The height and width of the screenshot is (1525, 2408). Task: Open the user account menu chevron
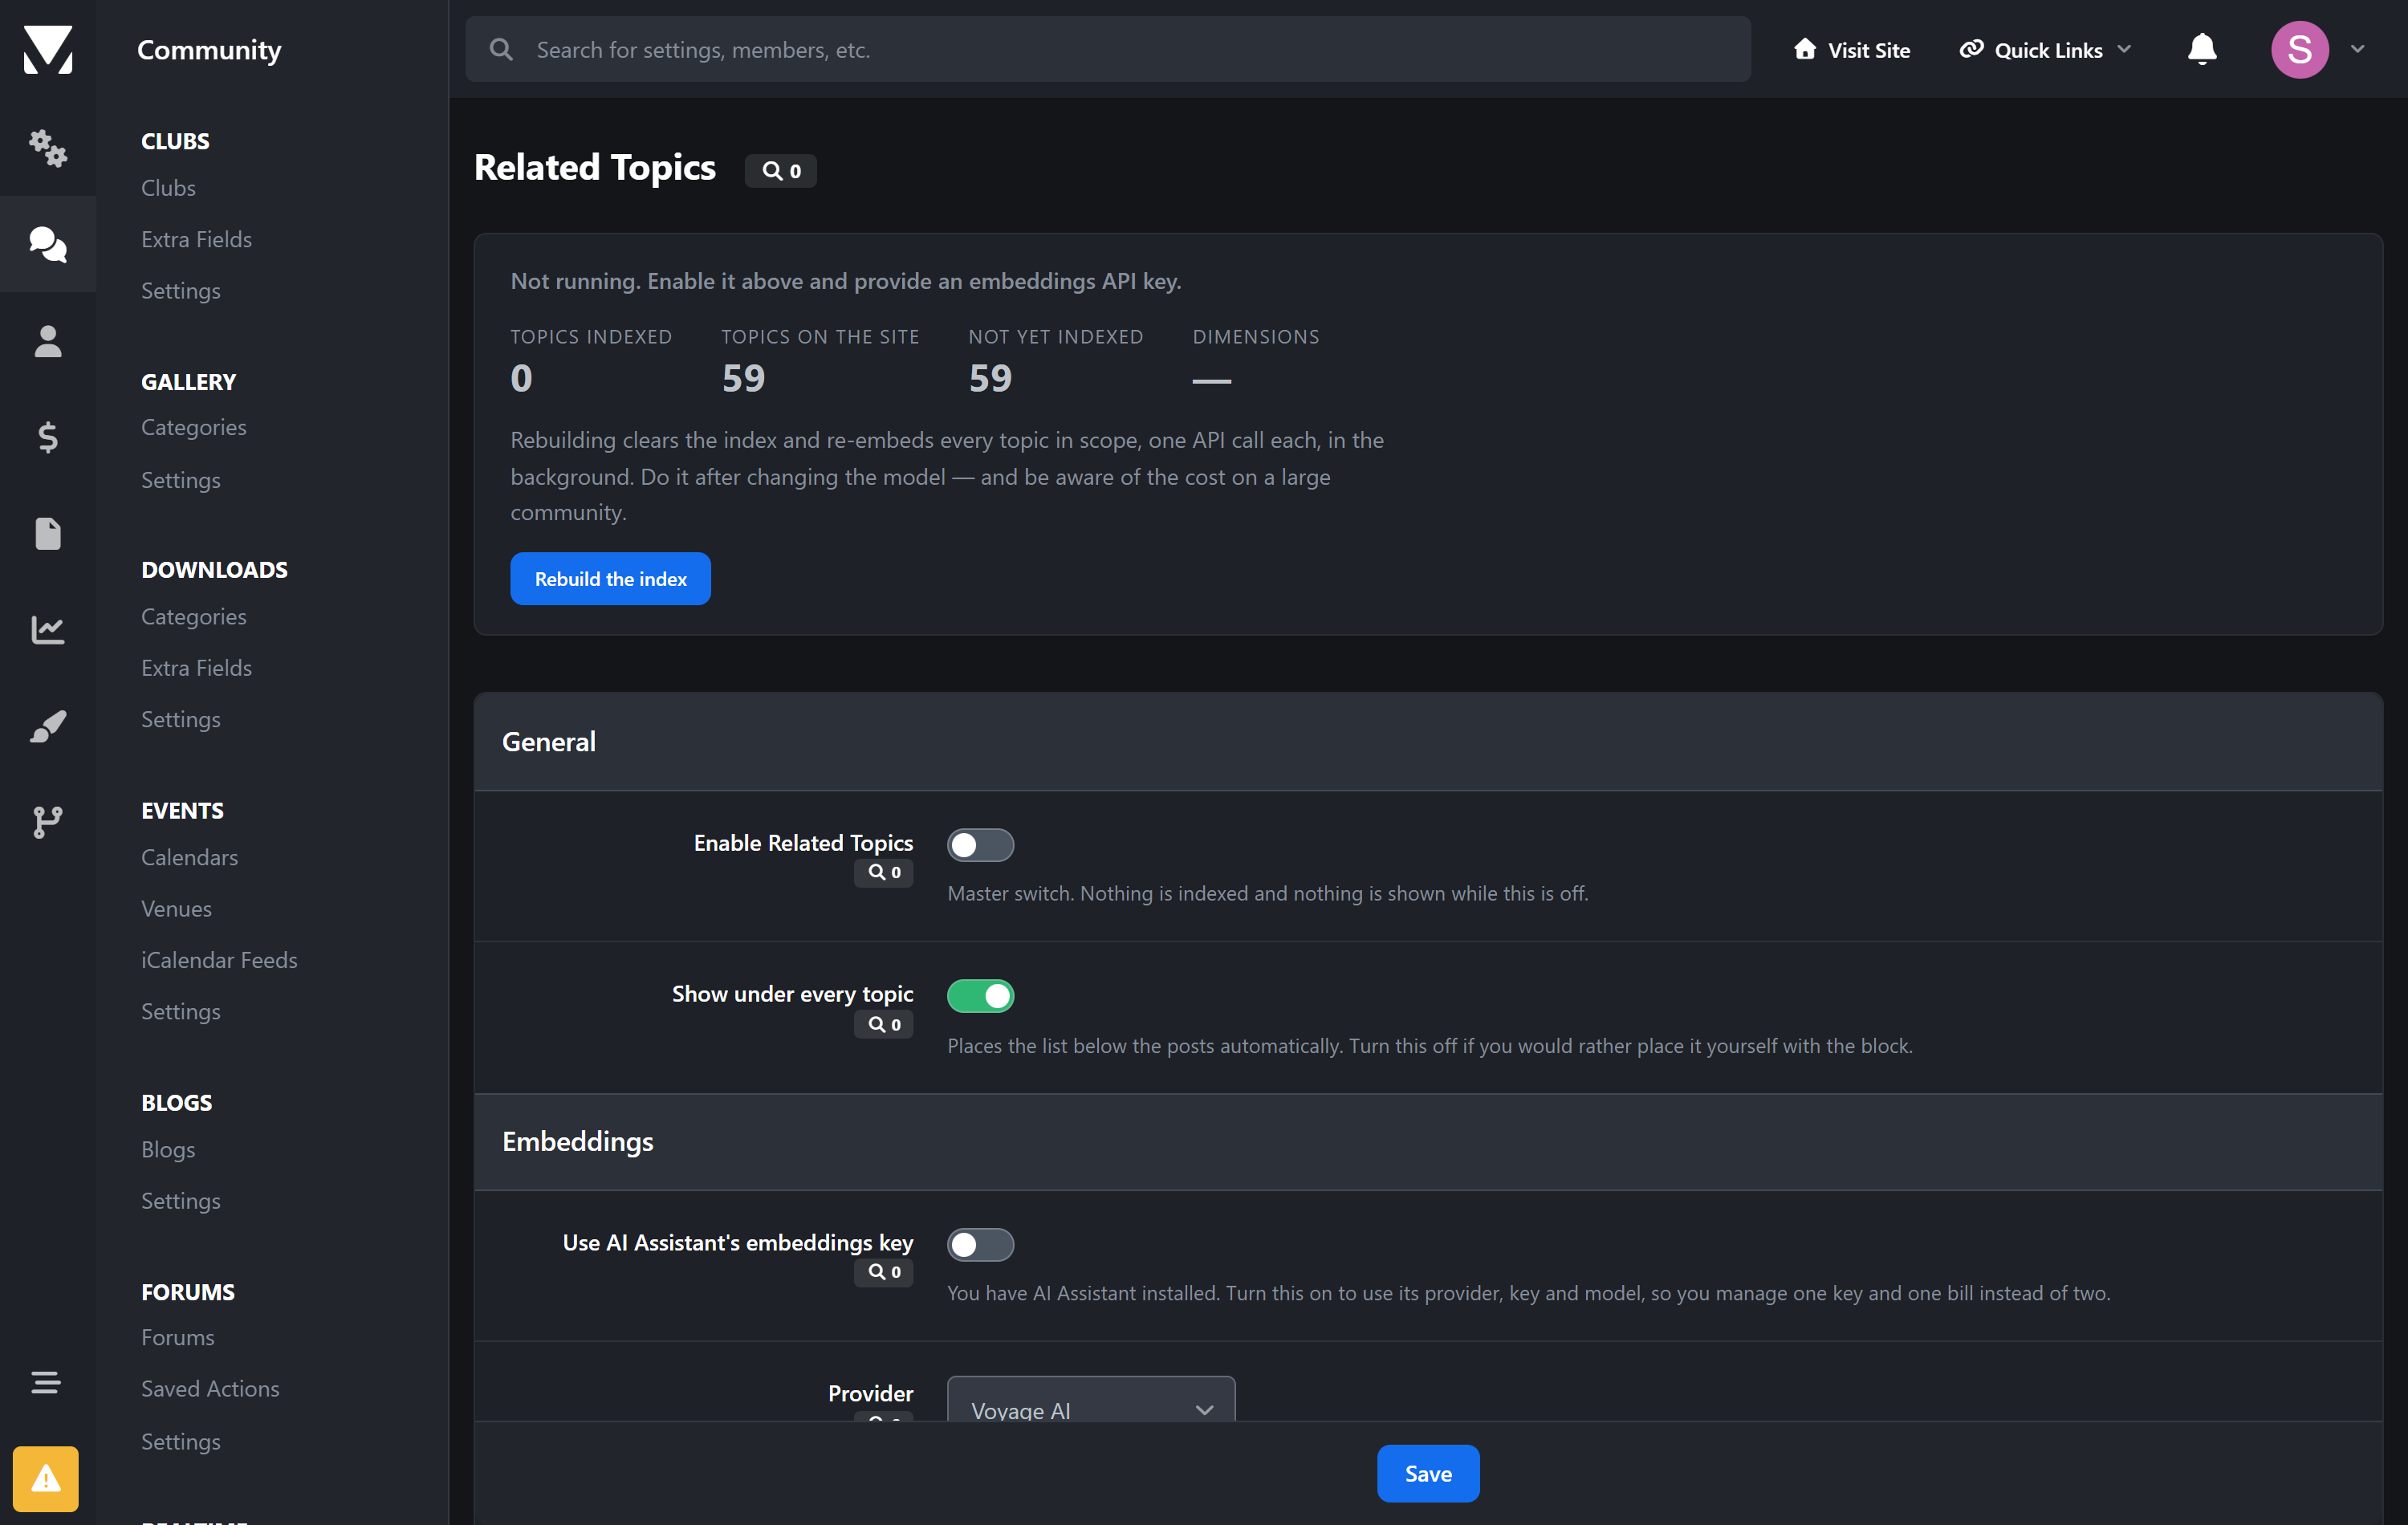tap(2358, 49)
